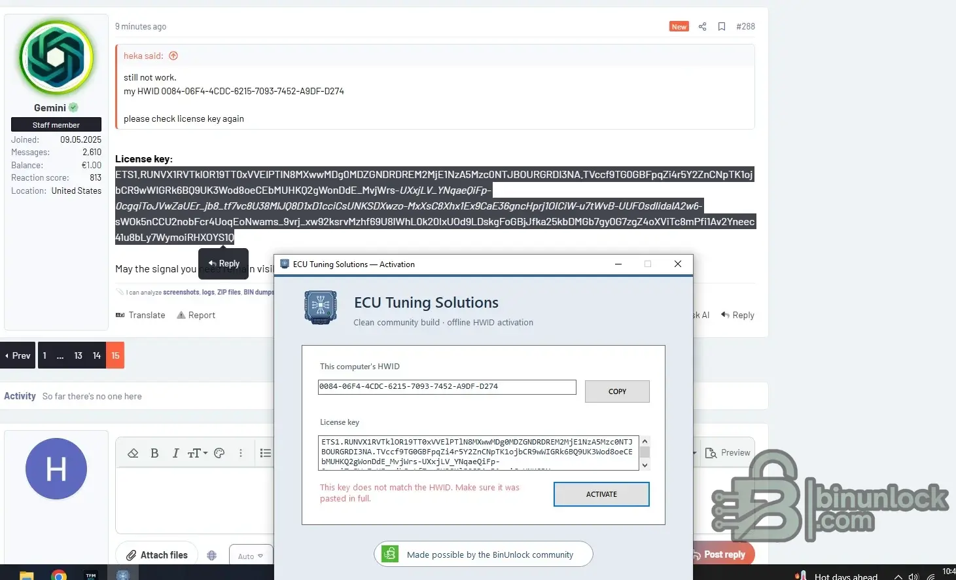
Task: Go to page 1 of the thread
Action: pos(44,355)
